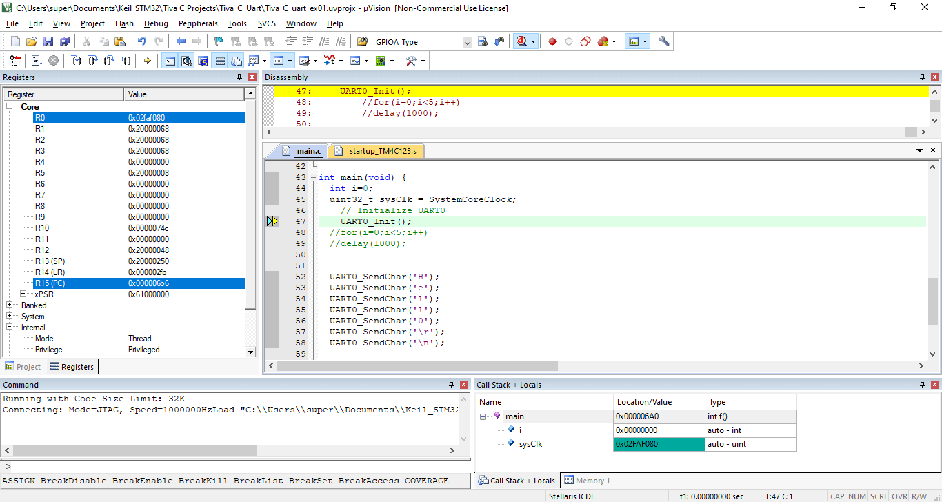Click the Undo arrow icon
The height and width of the screenshot is (502, 942).
[x=142, y=41]
